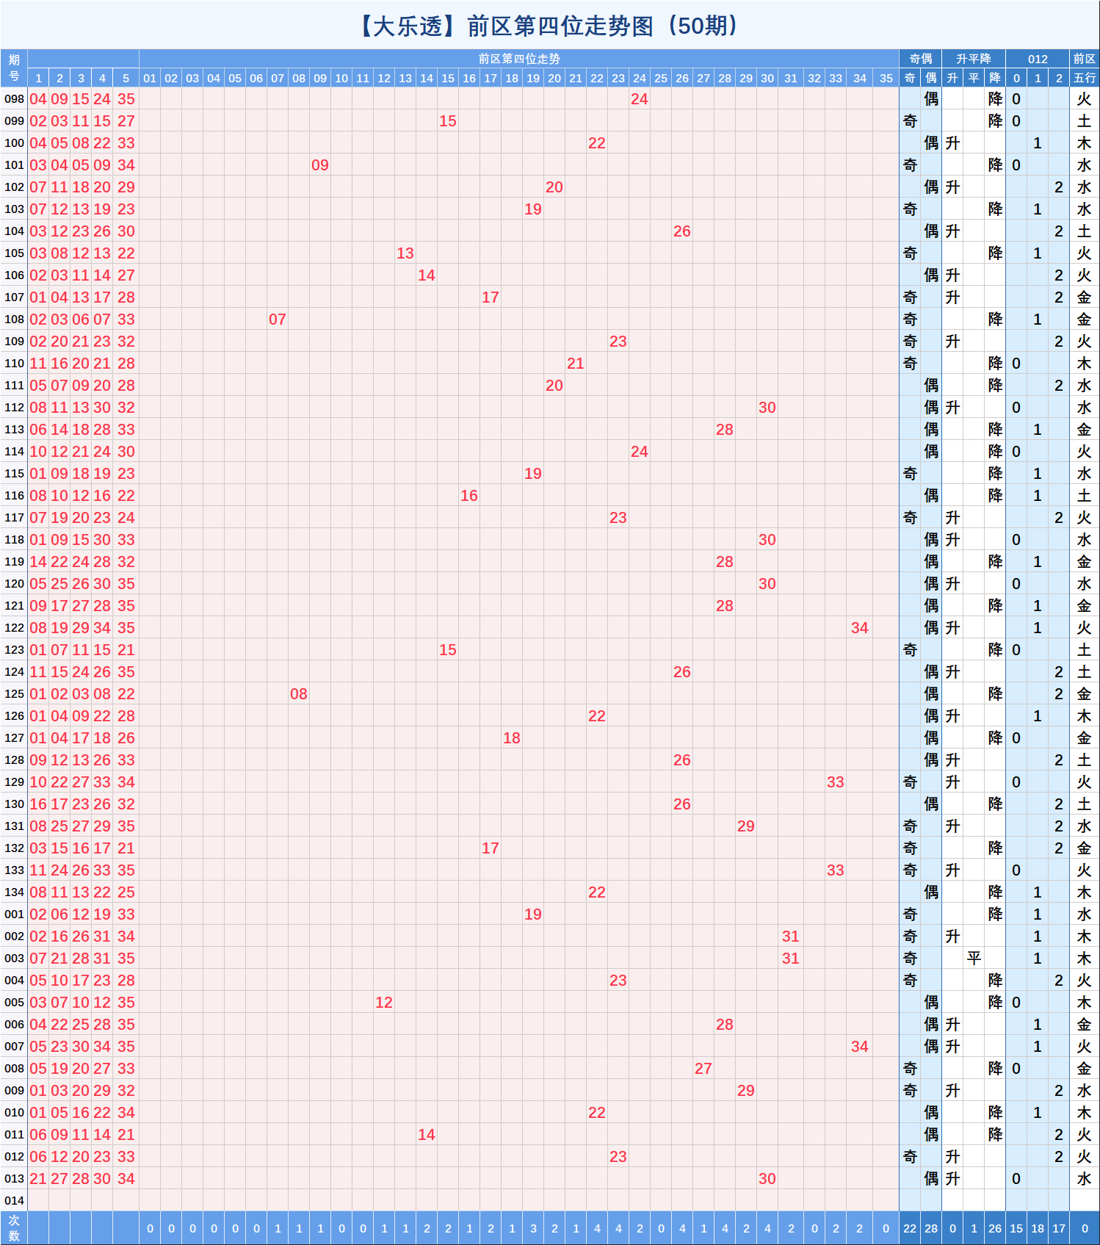Click the 平 mark in row 003
Image resolution: width=1100 pixels, height=1245 pixels.
974,959
